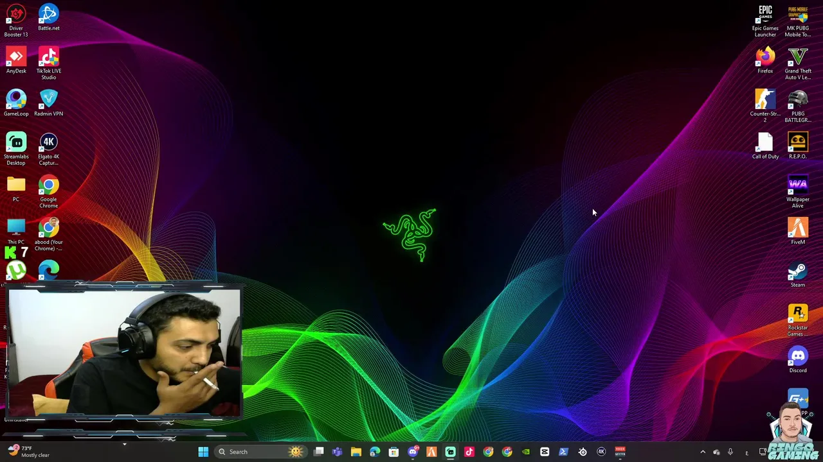Select the Epic Games Launcher desktop icon
The image size is (823, 462).
coord(765,21)
